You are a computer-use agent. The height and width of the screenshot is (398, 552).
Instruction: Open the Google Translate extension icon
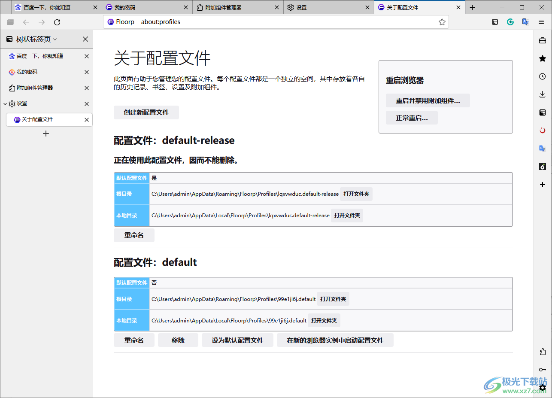click(x=525, y=22)
